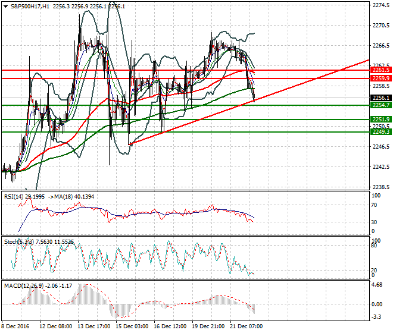Click the MACD scale value -3.3
This screenshot has width=393, height=333.
[x=377, y=317]
